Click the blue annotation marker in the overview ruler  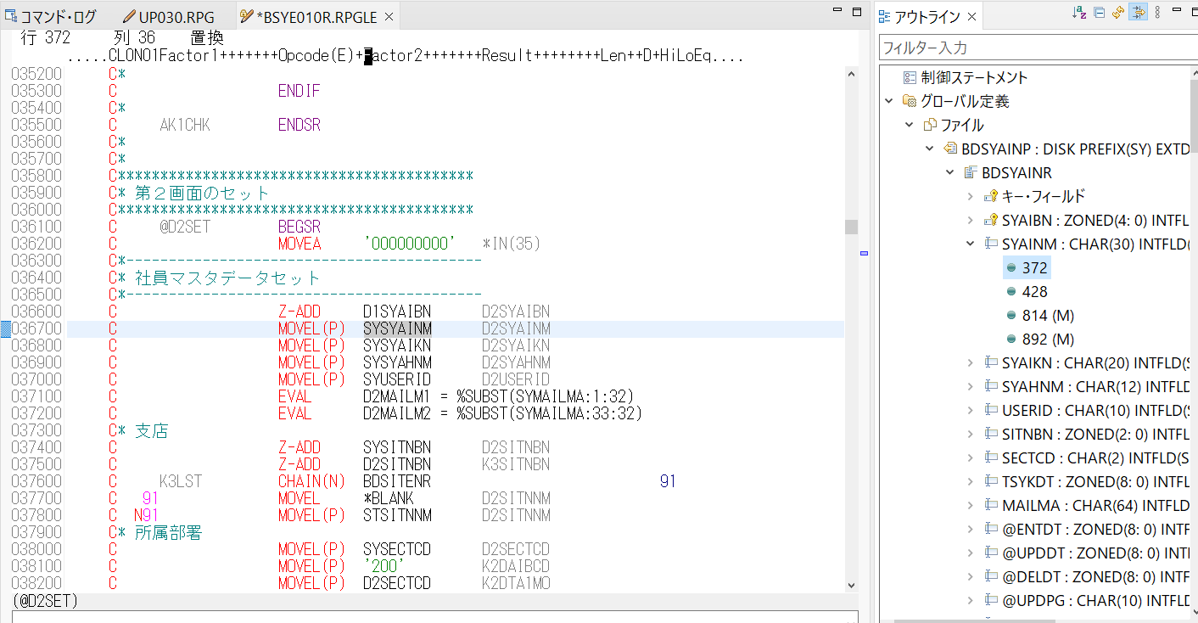pyautogui.click(x=865, y=253)
